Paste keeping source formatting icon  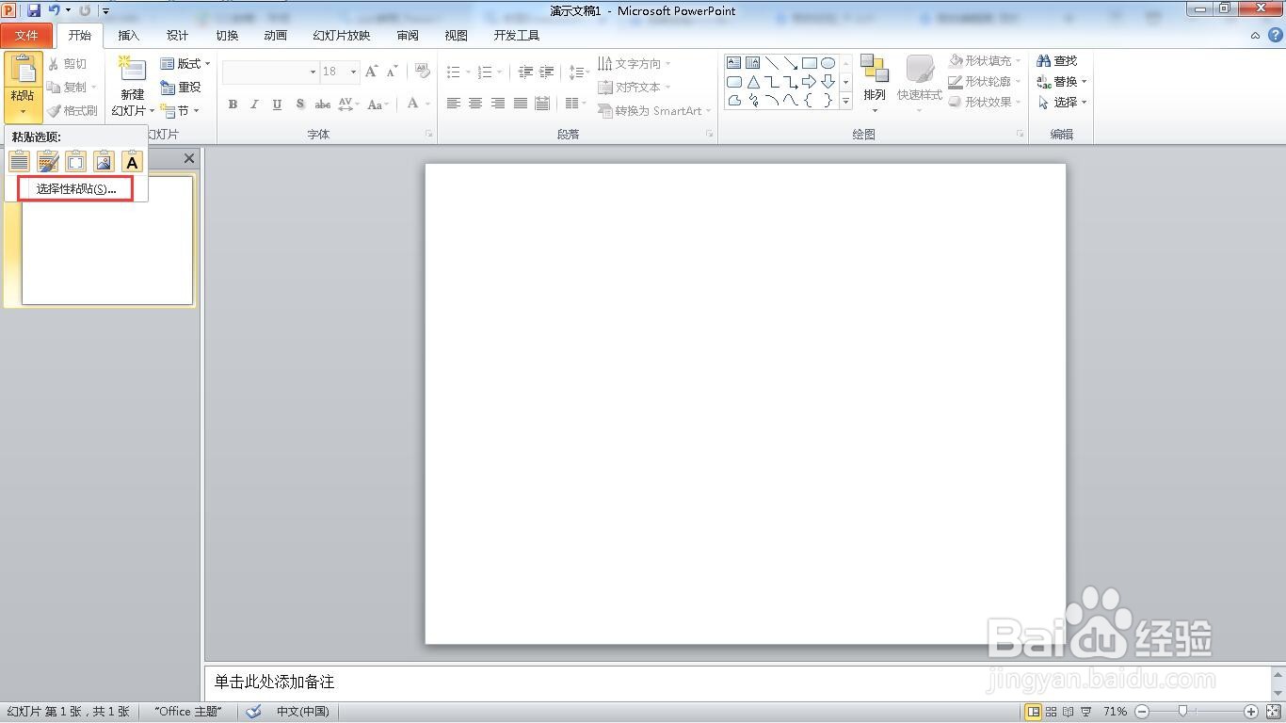(x=48, y=162)
